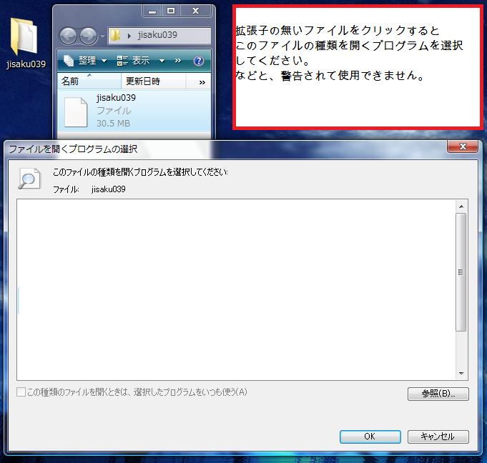This screenshot has width=487, height=463.
Task: Open the 整理 menu in Explorer toolbar
Action: tap(85, 61)
